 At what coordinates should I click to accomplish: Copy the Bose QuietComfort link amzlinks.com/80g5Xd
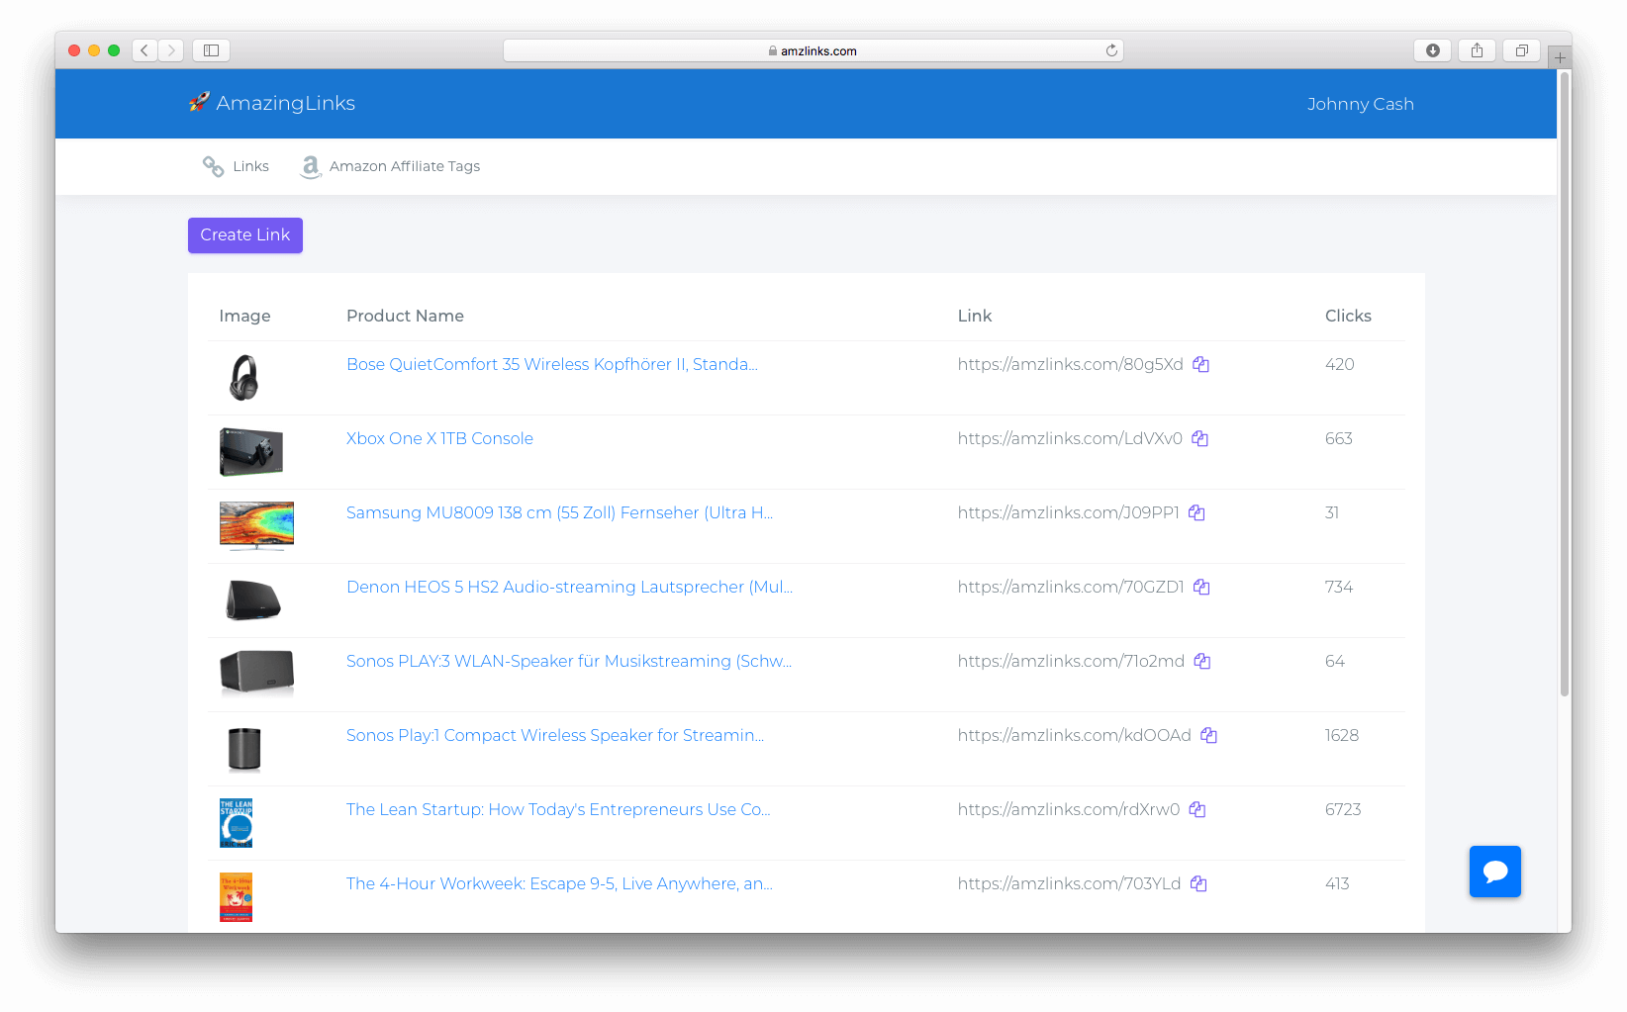pyautogui.click(x=1200, y=364)
